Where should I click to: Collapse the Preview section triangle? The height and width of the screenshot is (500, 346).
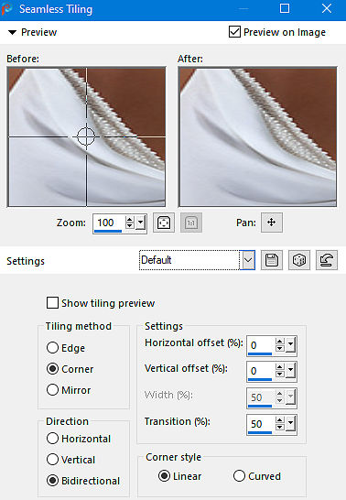click(x=12, y=32)
